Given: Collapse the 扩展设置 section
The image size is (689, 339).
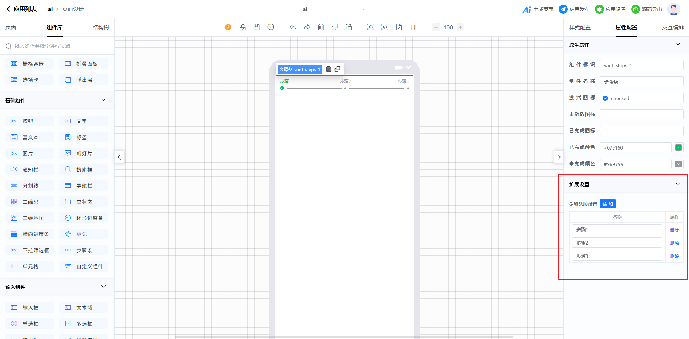Looking at the screenshot, I should (x=678, y=184).
